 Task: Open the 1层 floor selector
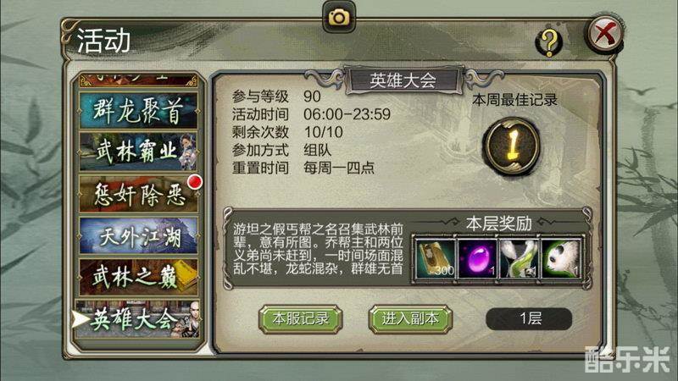(529, 319)
